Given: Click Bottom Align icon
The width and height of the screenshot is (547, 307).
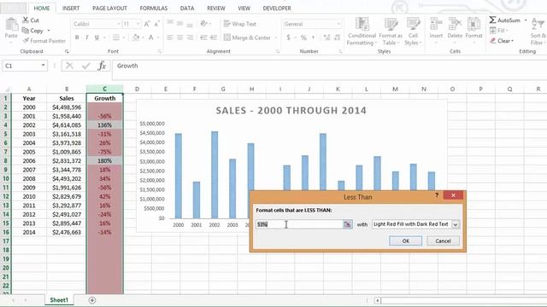Looking at the screenshot, I should (x=190, y=24).
